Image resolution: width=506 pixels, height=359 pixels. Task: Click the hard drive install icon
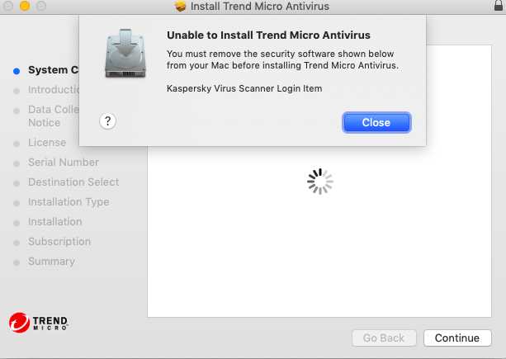click(125, 53)
